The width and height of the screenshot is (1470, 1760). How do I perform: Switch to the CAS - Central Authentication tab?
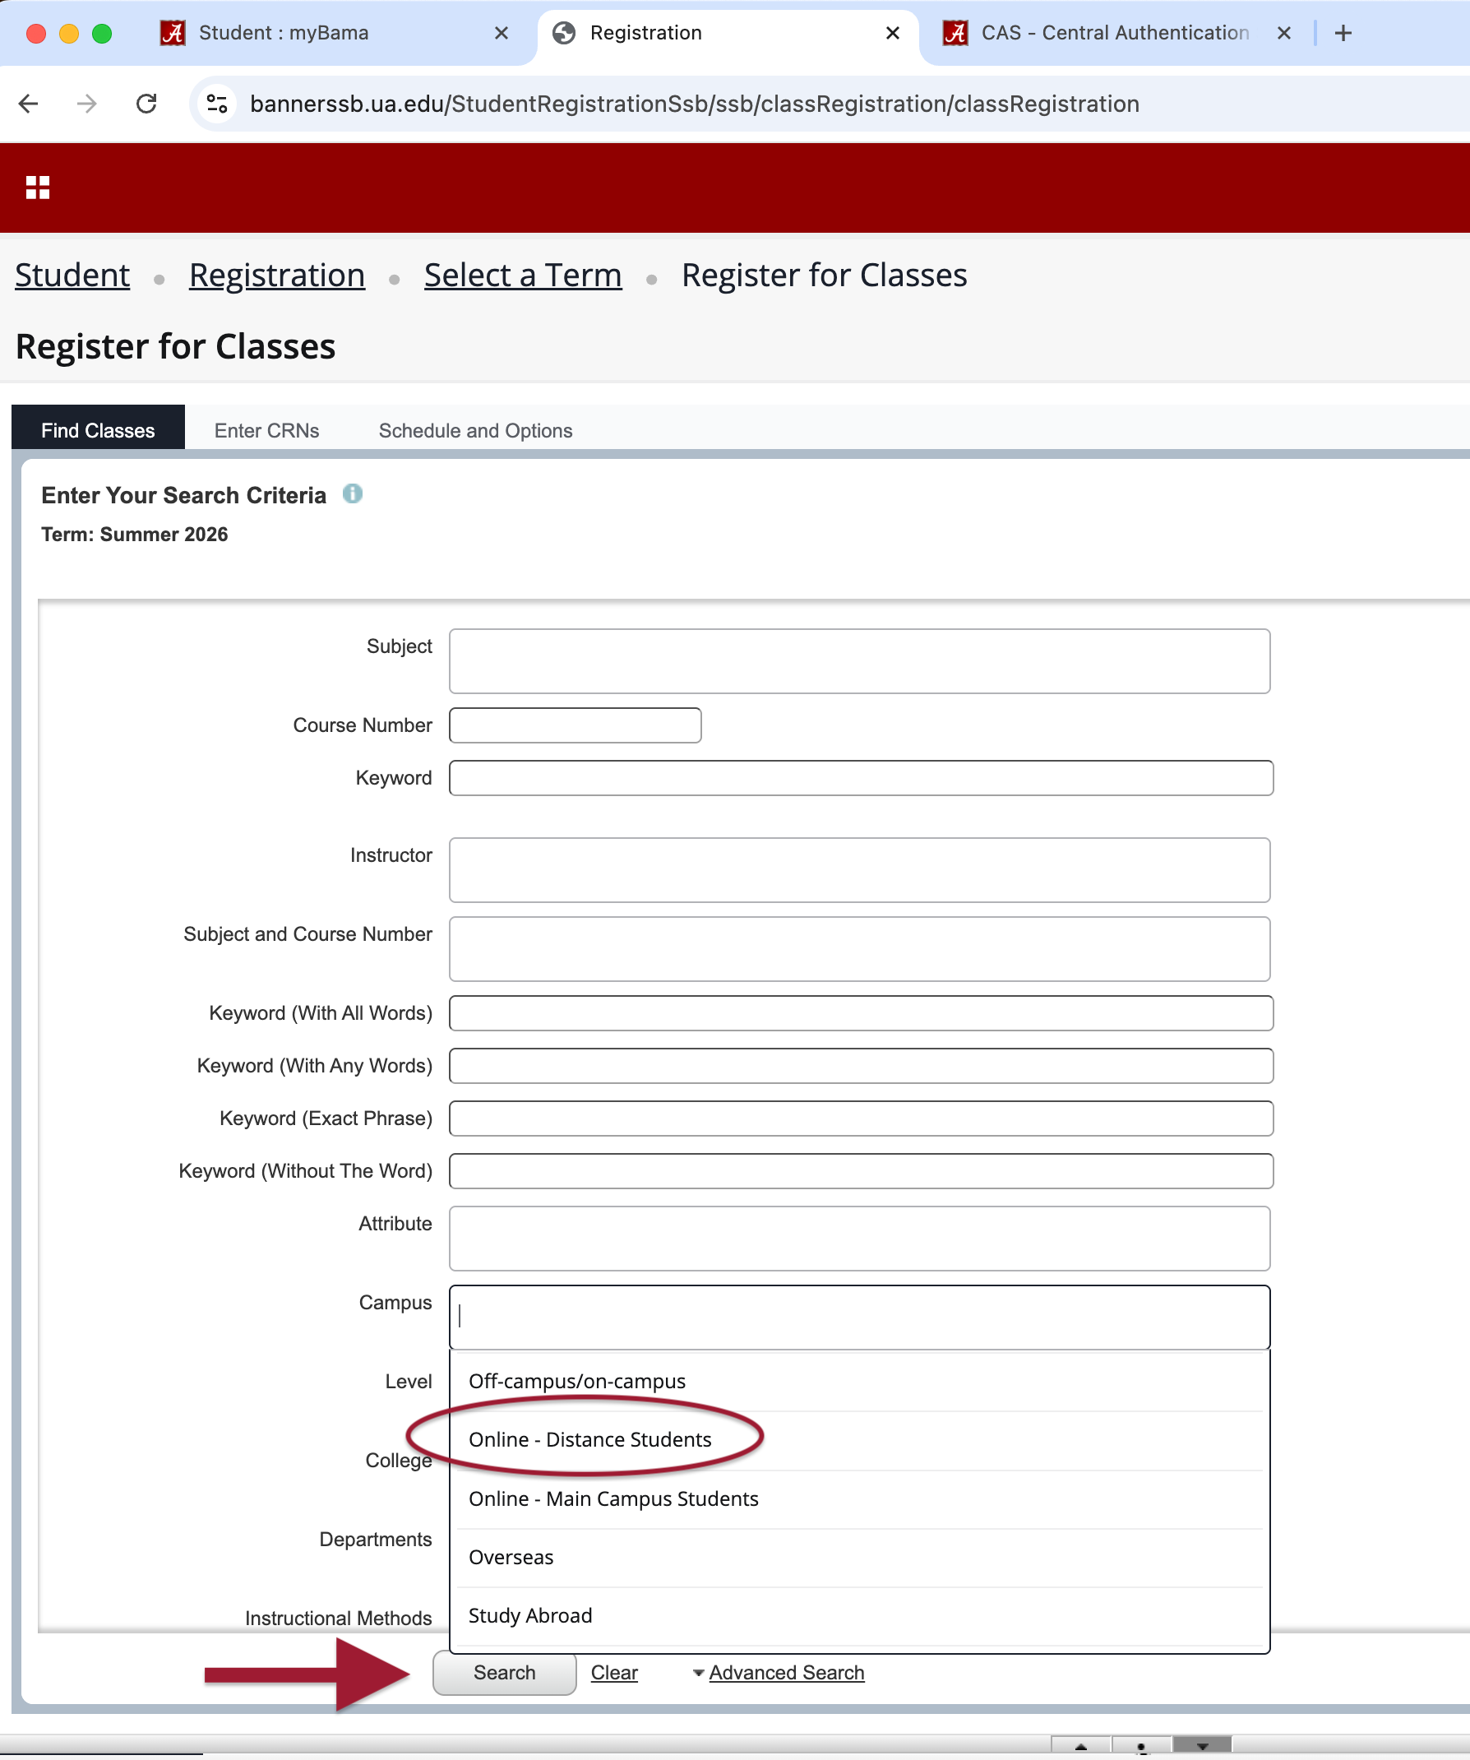(x=1115, y=34)
